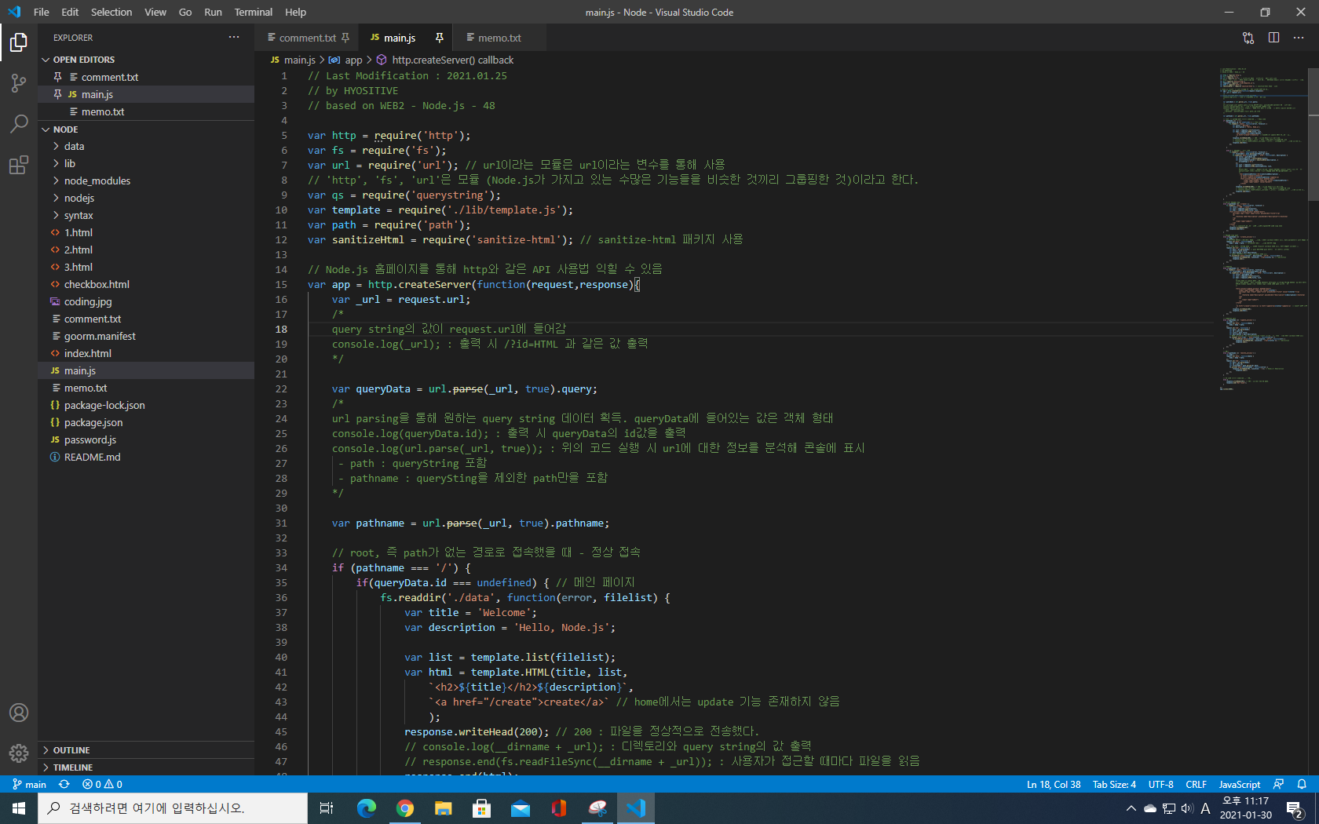Expand the OUTLINE panel

click(x=146, y=750)
